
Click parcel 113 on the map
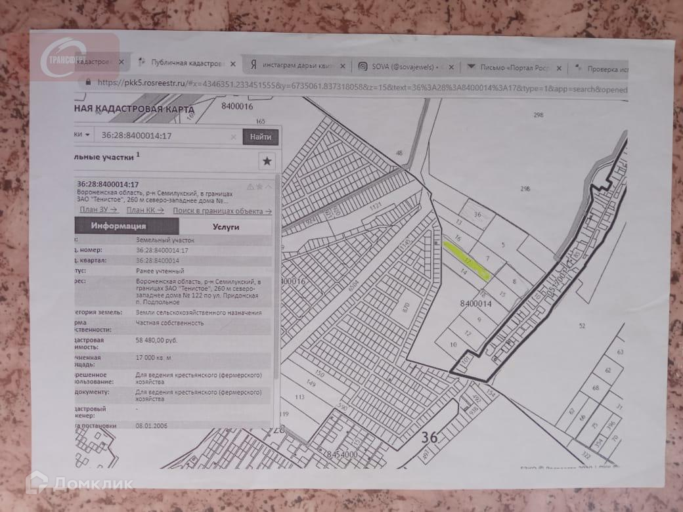coord(299,397)
